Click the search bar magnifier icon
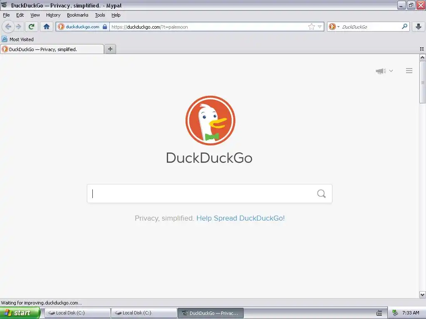Image resolution: width=426 pixels, height=319 pixels. (404, 27)
